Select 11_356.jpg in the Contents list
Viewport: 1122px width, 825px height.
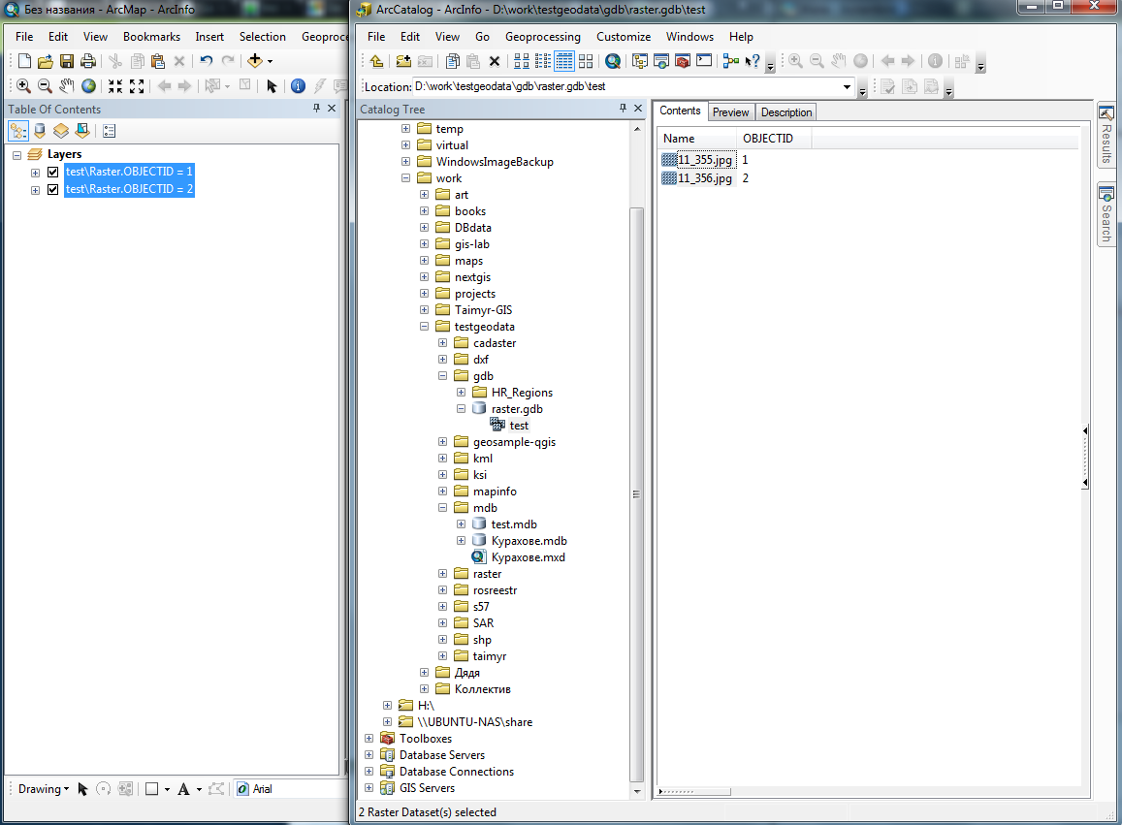coord(705,178)
